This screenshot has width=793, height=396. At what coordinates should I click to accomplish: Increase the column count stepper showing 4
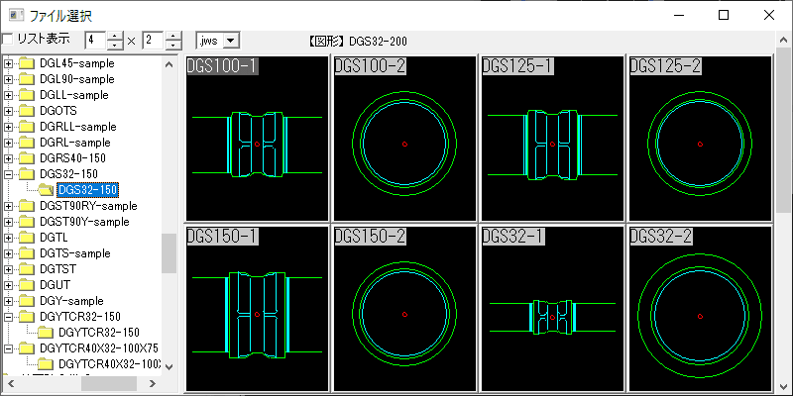click(115, 36)
